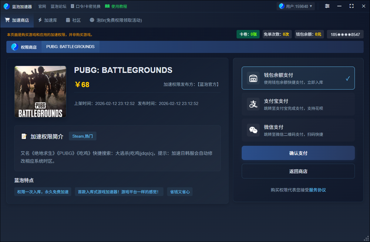
Task: Click the lightning icon on 加速库 tab
Action: [40, 20]
